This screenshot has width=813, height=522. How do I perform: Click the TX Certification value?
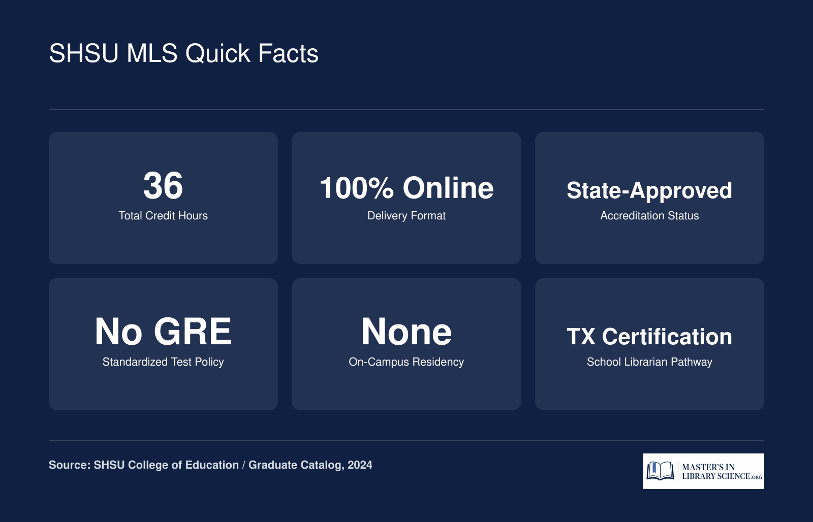tap(649, 337)
